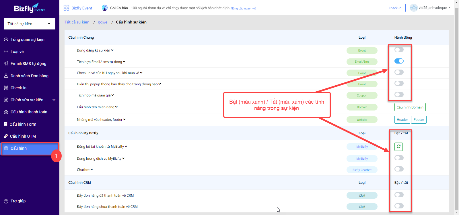Image resolution: width=459 pixels, height=215 pixels.
Task: Expand Tích hợp mã giảm giá details
Action: click(113, 95)
